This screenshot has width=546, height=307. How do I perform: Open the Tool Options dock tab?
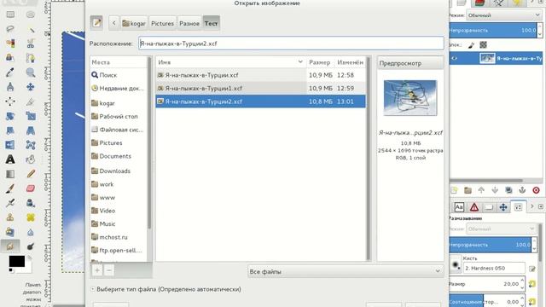pos(518,207)
